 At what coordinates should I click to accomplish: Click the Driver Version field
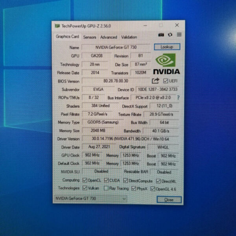click(x=130, y=139)
